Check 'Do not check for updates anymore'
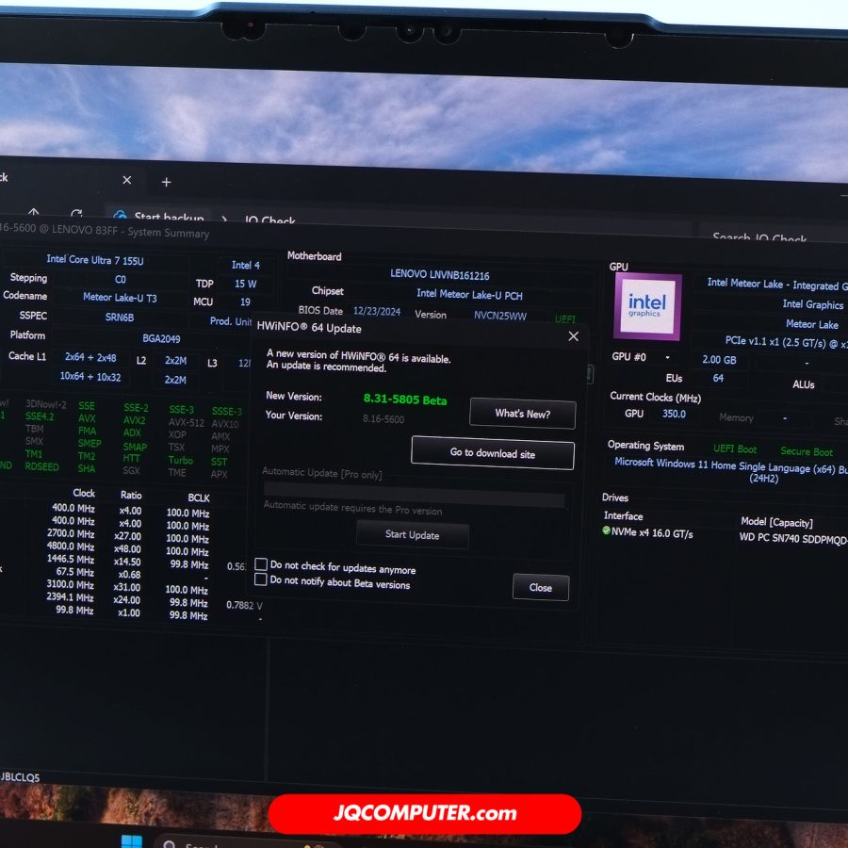The width and height of the screenshot is (848, 848). tap(261, 564)
